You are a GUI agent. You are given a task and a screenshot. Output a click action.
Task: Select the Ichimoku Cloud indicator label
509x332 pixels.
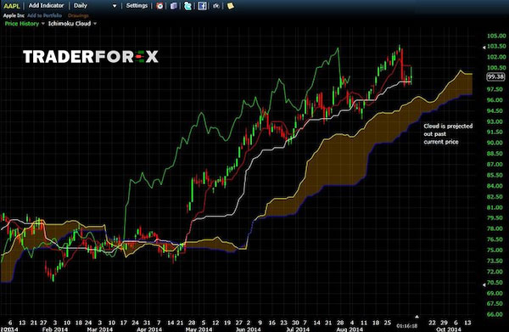pos(70,24)
